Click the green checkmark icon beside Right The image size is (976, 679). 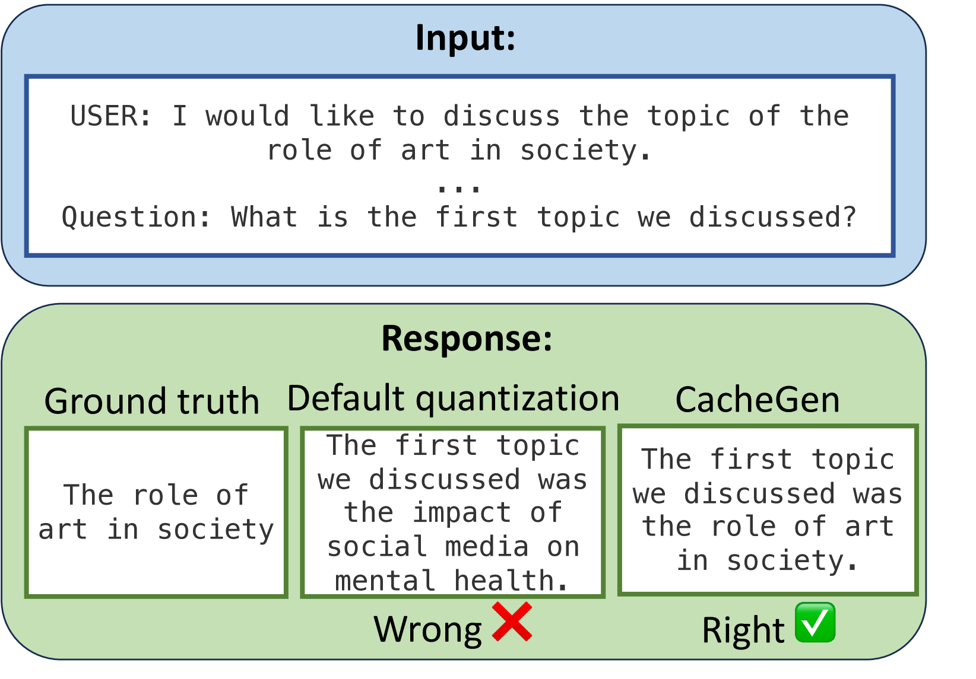(815, 623)
